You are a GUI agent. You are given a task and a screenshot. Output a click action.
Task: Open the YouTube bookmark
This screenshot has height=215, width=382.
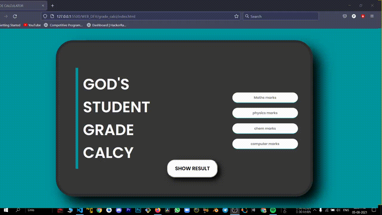32,25
